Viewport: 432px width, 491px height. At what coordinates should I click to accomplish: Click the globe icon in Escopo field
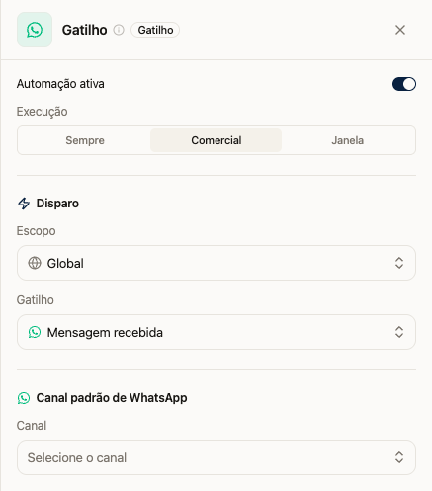(x=35, y=263)
